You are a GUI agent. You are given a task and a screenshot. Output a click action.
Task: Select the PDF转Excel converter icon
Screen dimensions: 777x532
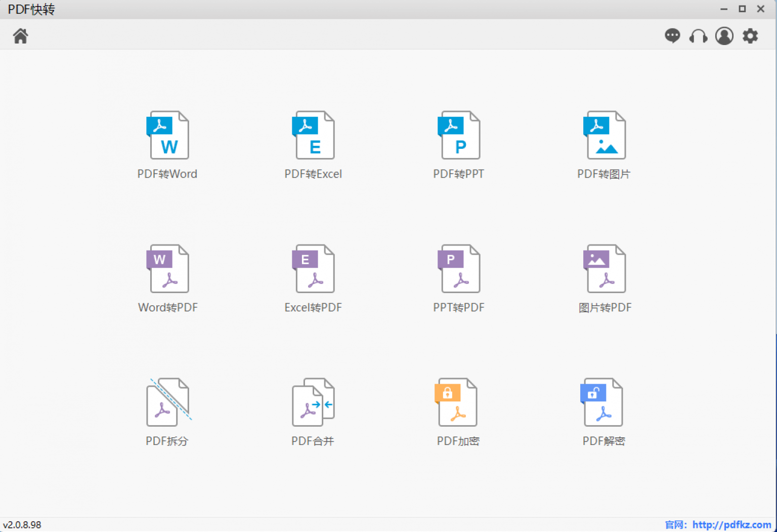click(313, 135)
